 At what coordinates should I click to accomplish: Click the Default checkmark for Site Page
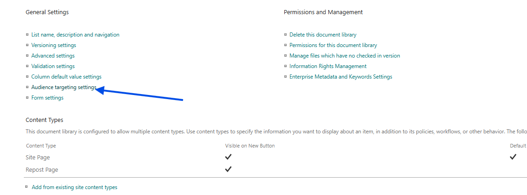tap(513, 157)
